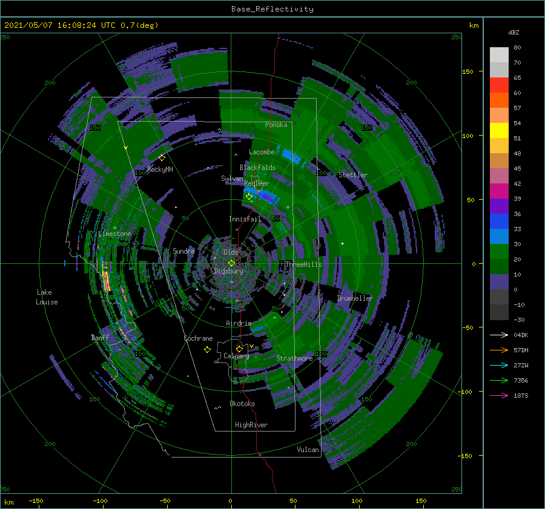Screen dimensions: 545x509
Task: Click the Lake Louise label
Action: pos(47,297)
